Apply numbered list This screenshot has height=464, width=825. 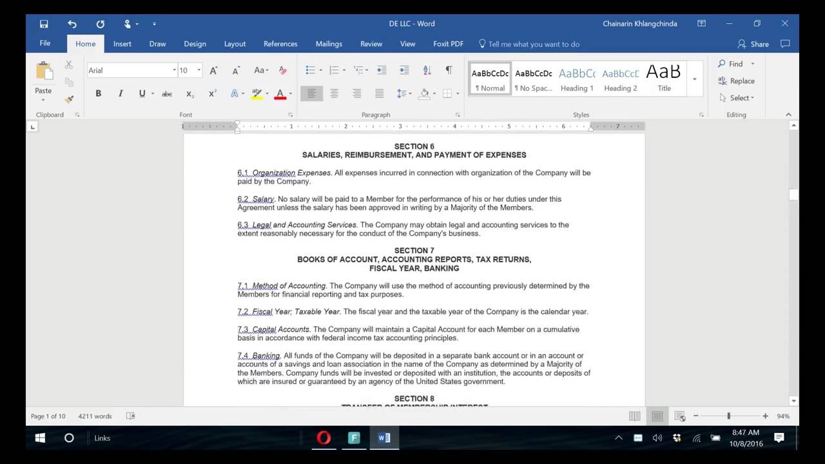(334, 70)
